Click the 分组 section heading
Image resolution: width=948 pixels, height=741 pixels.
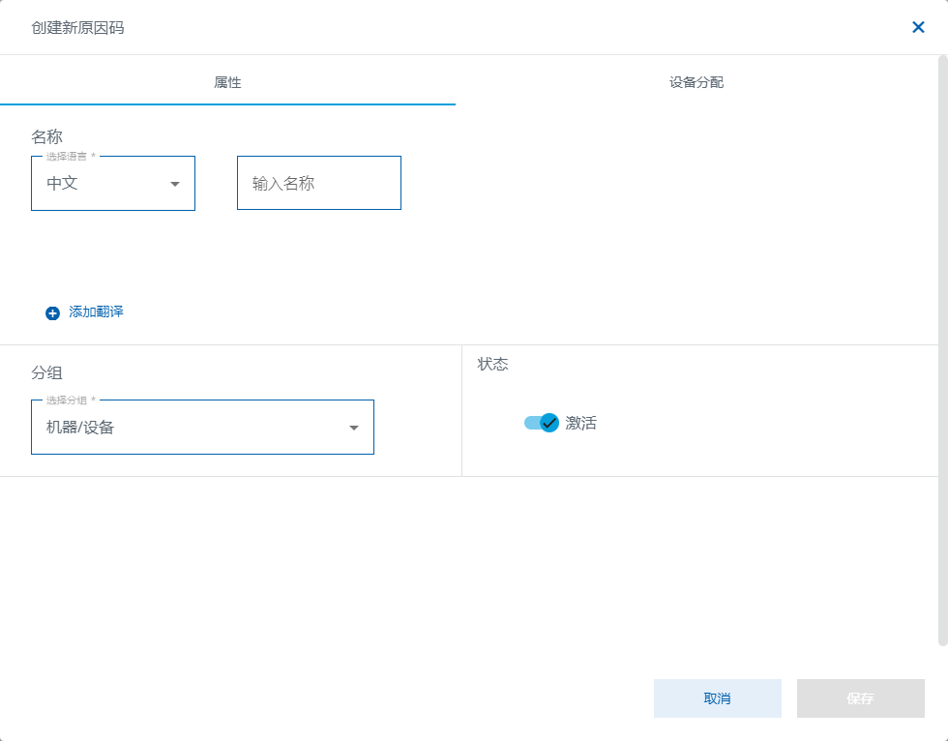coord(46,372)
